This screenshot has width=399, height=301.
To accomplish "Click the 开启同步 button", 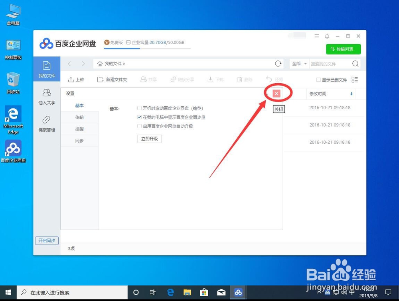I will pyautogui.click(x=47, y=240).
